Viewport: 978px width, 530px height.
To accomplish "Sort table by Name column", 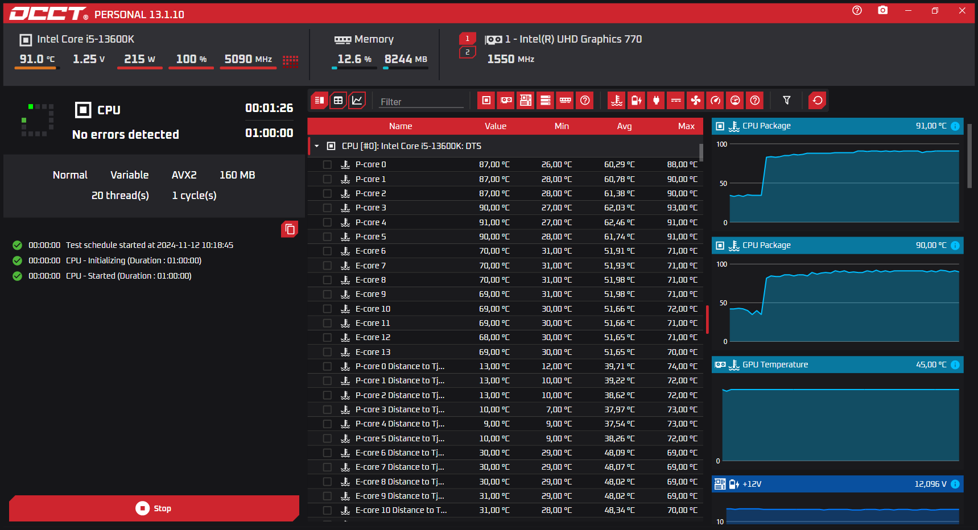I will pos(401,126).
